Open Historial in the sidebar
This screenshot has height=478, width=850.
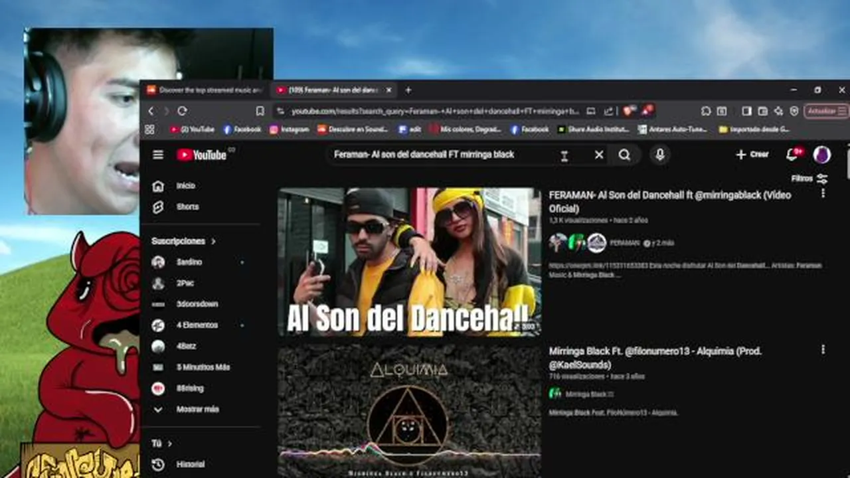point(191,465)
